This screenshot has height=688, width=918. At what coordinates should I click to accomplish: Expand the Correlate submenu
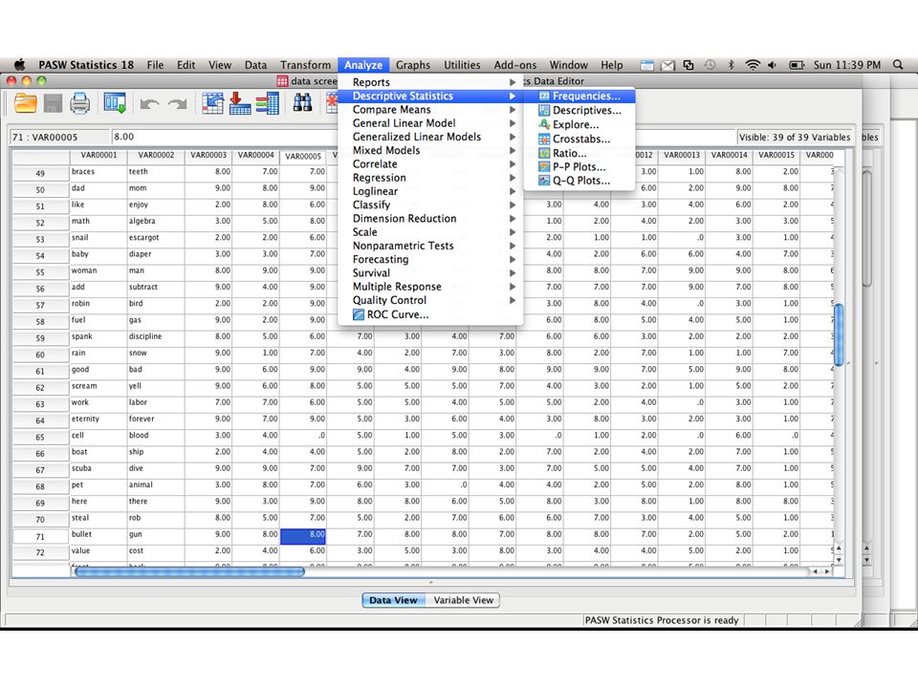pyautogui.click(x=430, y=163)
